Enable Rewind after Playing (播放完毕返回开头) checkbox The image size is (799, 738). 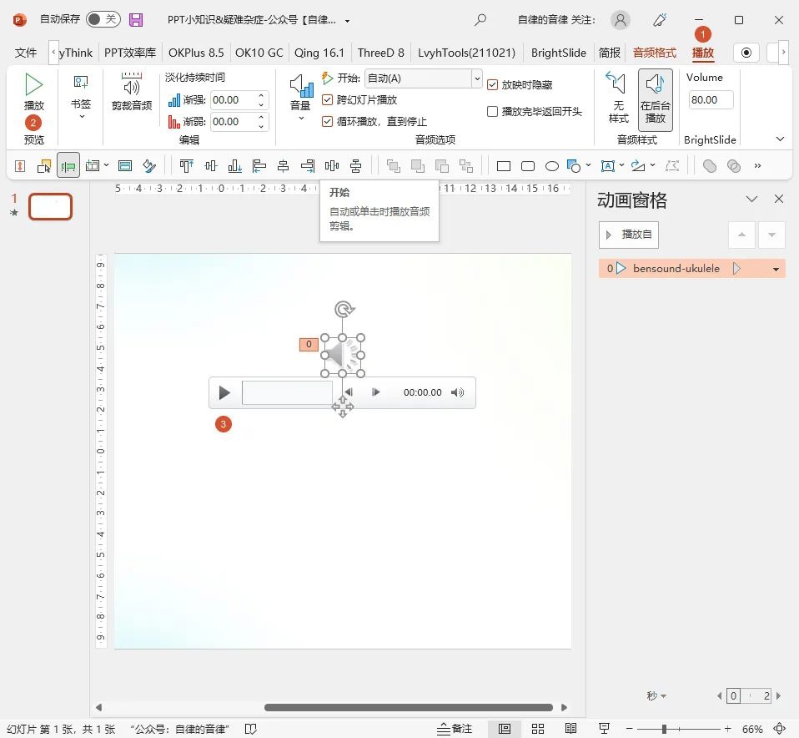(x=492, y=111)
